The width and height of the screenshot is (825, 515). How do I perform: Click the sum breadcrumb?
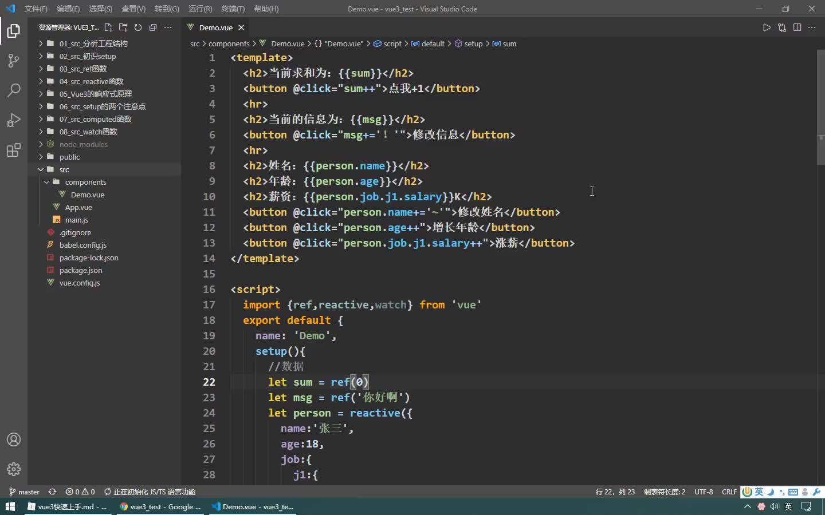pos(504,43)
